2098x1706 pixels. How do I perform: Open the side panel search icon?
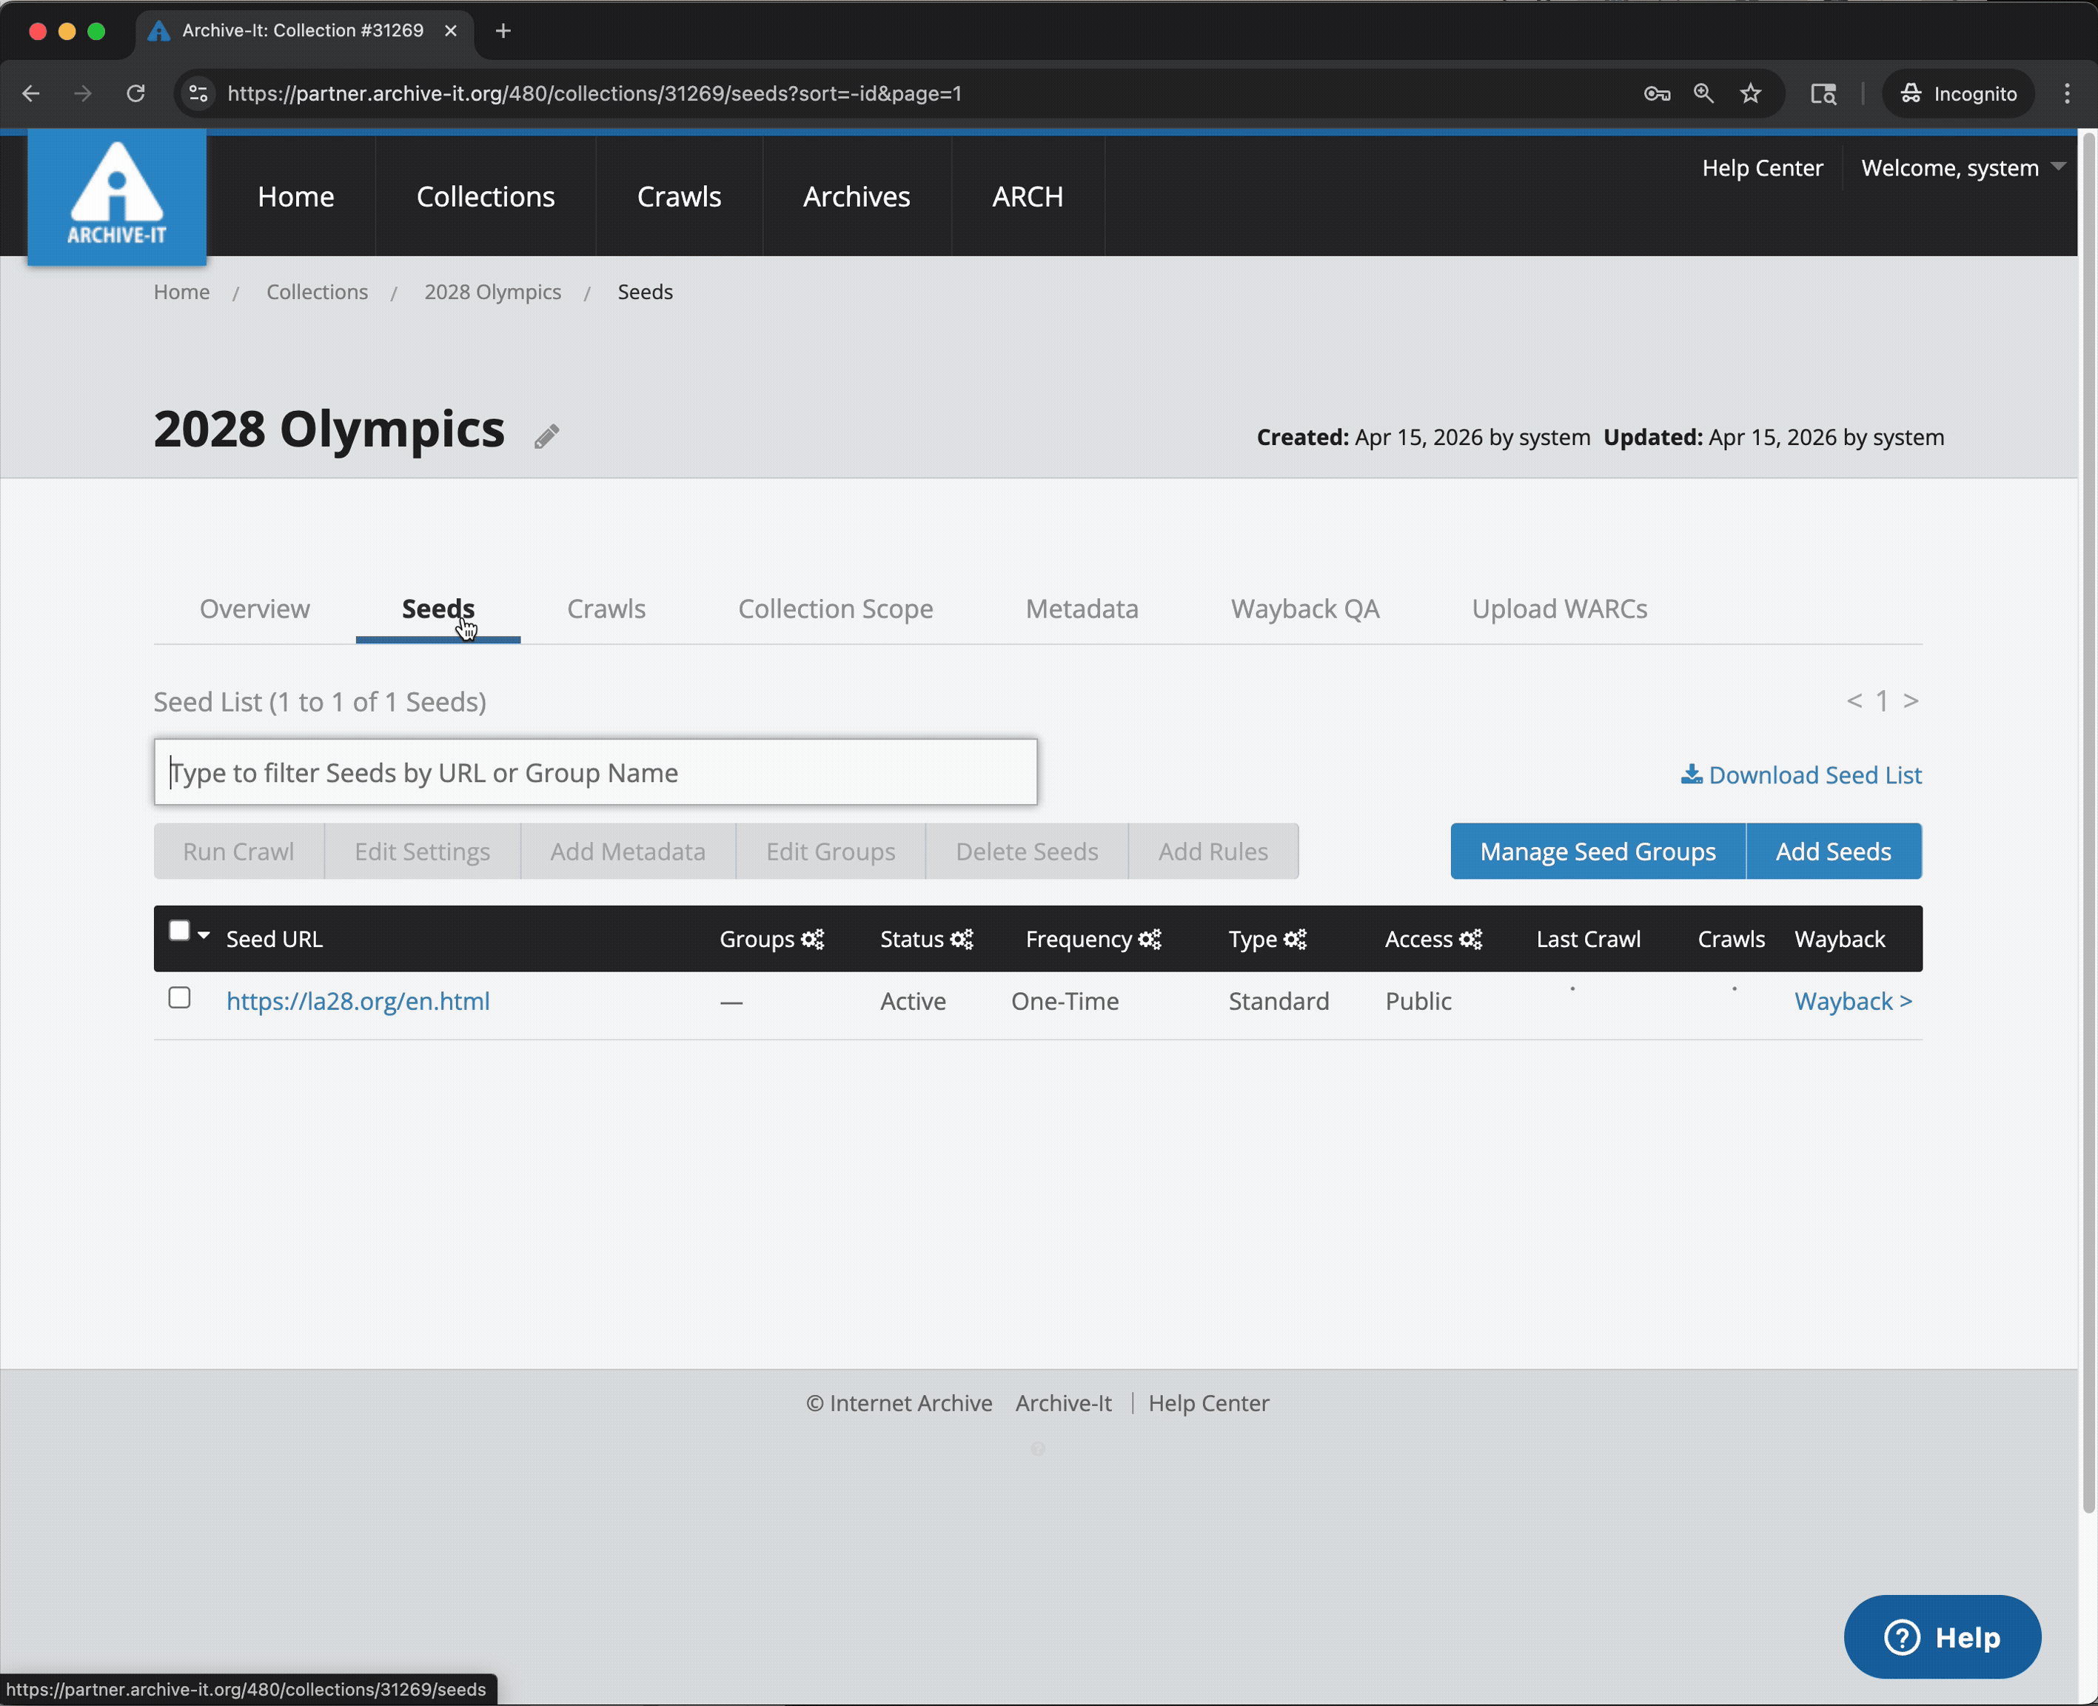pos(1823,93)
